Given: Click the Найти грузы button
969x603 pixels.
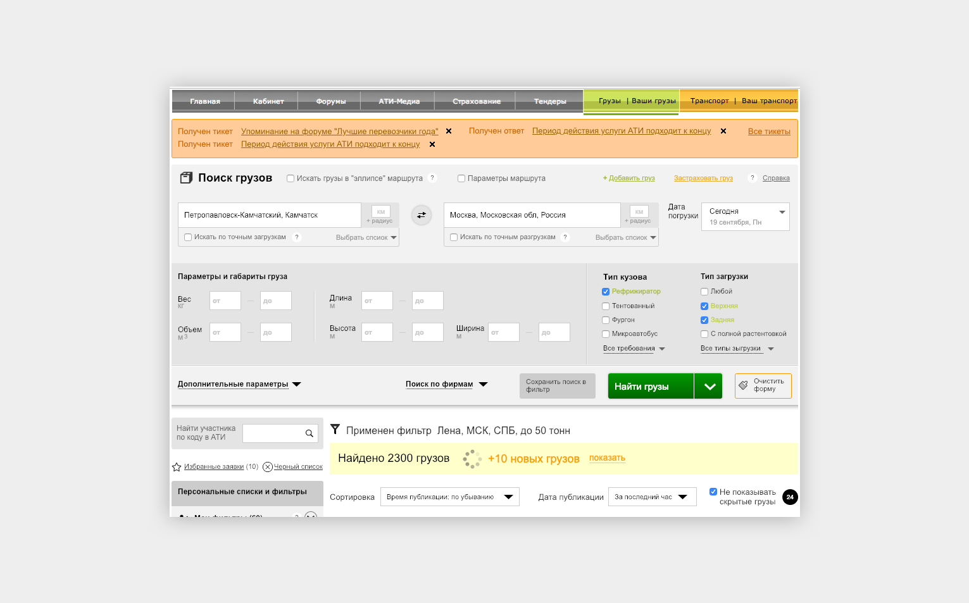Looking at the screenshot, I should point(651,386).
